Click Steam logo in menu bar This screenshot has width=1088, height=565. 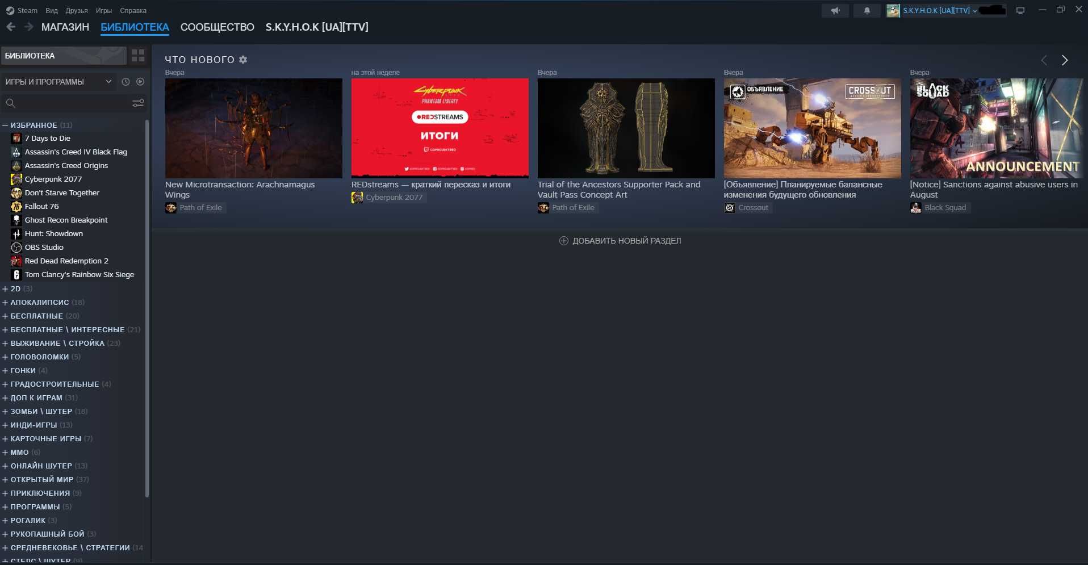(10, 10)
